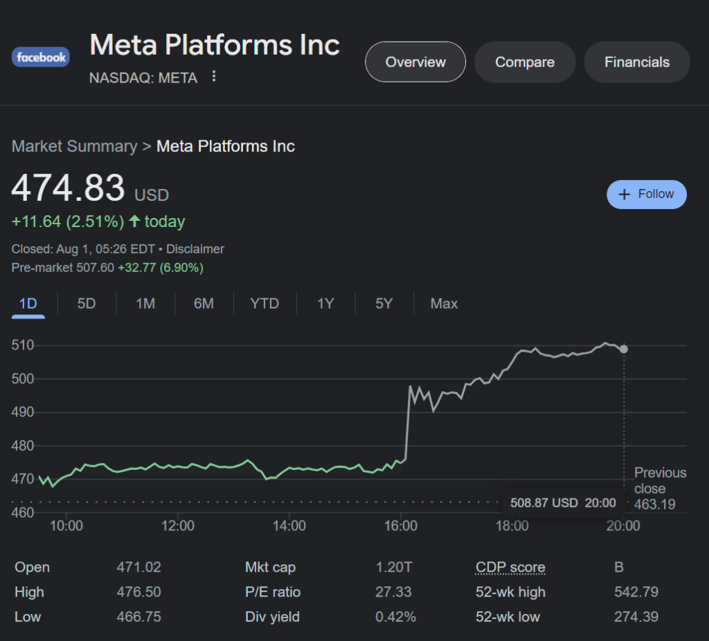Select the 5D chart range

[87, 304]
